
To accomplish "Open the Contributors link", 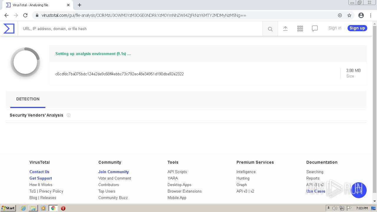I will [109, 185].
